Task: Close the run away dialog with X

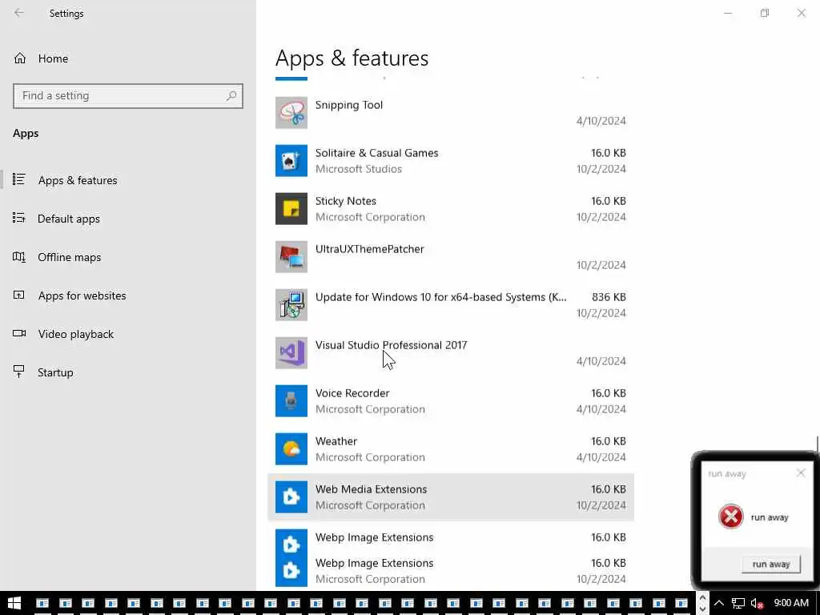Action: pos(801,472)
